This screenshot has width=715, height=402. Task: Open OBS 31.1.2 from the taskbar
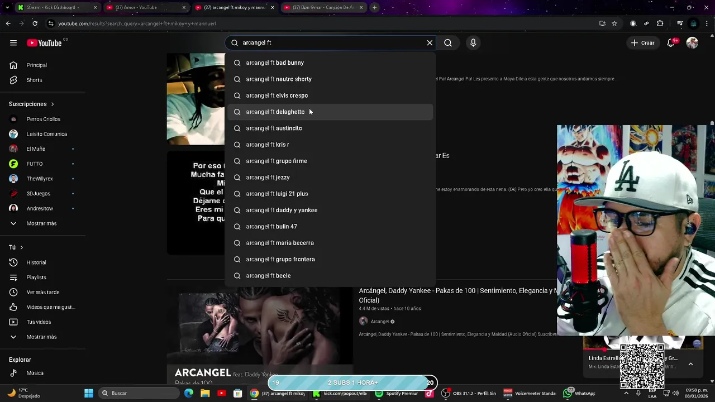tap(469, 393)
